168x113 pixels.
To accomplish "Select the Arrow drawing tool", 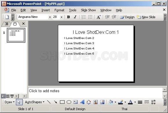I will click(56, 102).
